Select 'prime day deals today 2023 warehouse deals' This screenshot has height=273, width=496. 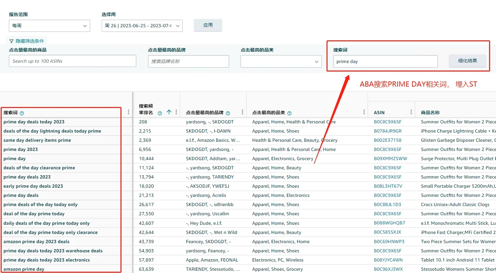(x=53, y=251)
